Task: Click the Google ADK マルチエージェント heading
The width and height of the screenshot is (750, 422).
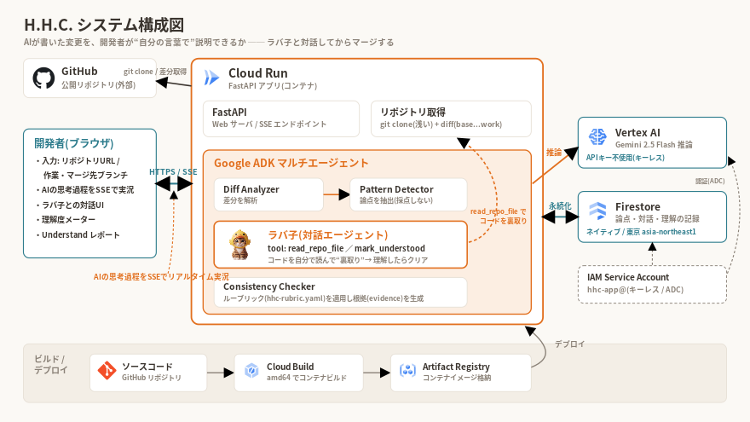Action: (291, 163)
